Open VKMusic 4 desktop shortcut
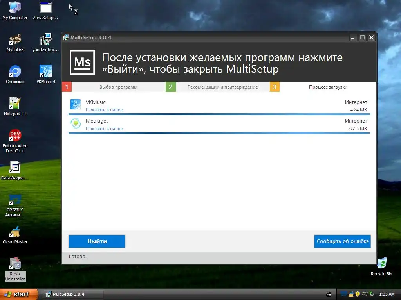The height and width of the screenshot is (300, 401). (x=46, y=75)
